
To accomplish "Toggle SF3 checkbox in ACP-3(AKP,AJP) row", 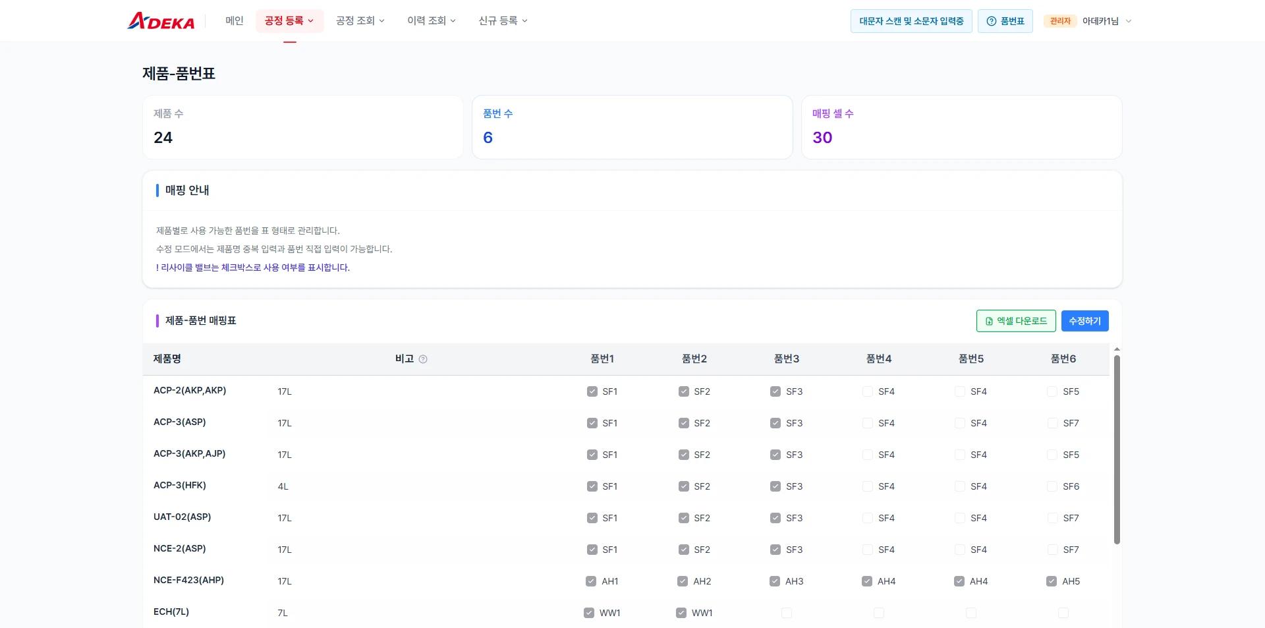I will tap(775, 455).
